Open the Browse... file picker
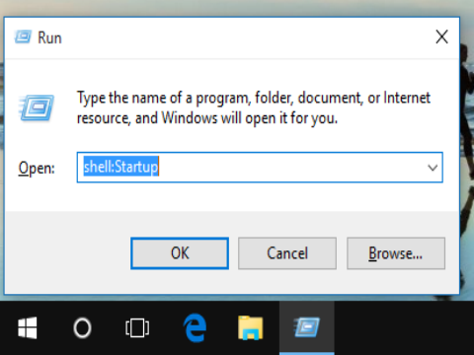Image resolution: width=474 pixels, height=355 pixels. (x=396, y=253)
